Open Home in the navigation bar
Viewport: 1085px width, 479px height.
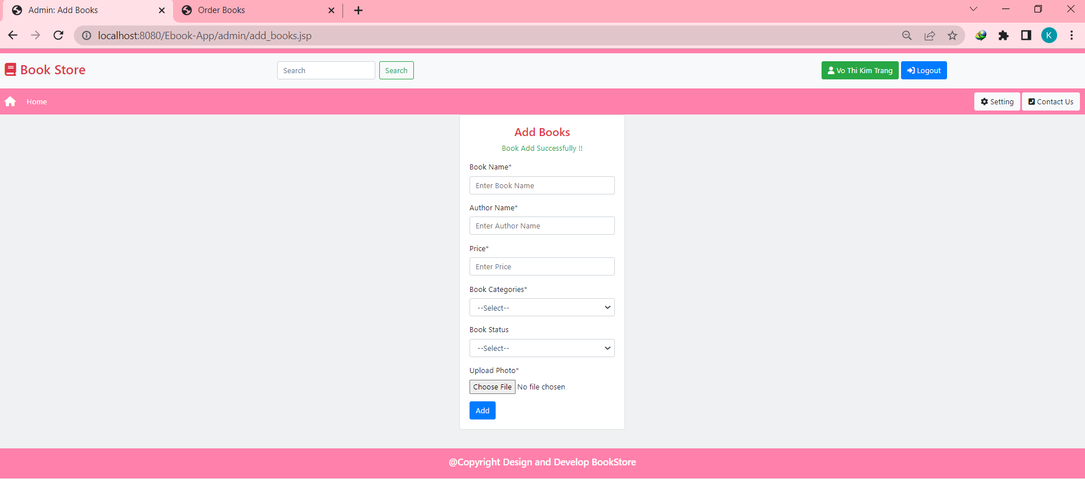[37, 102]
